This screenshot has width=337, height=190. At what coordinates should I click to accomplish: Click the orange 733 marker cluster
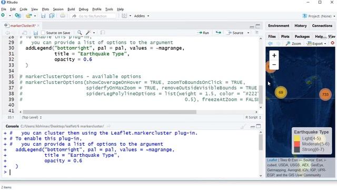[x=325, y=94]
